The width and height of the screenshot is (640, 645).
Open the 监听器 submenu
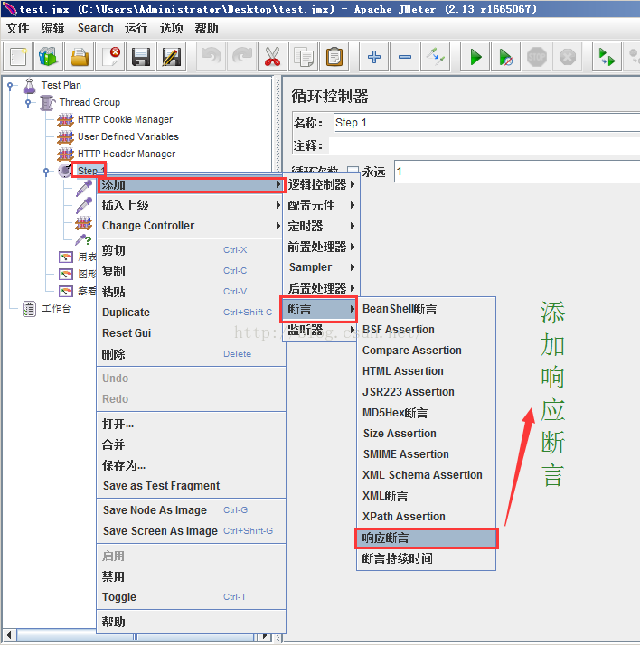pyautogui.click(x=321, y=330)
